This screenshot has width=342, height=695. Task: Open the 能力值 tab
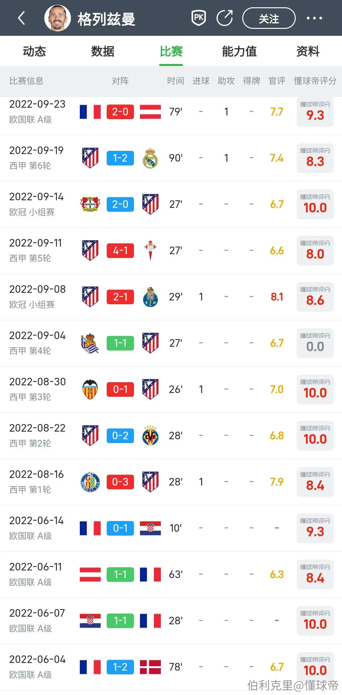(x=239, y=51)
